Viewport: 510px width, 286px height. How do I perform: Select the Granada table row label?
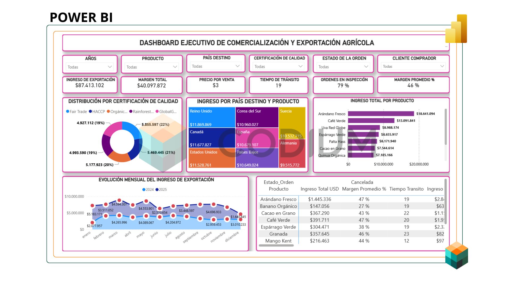click(278, 234)
